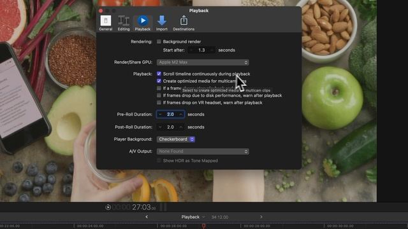Enable warning for disk performance frame drops

[159, 95]
